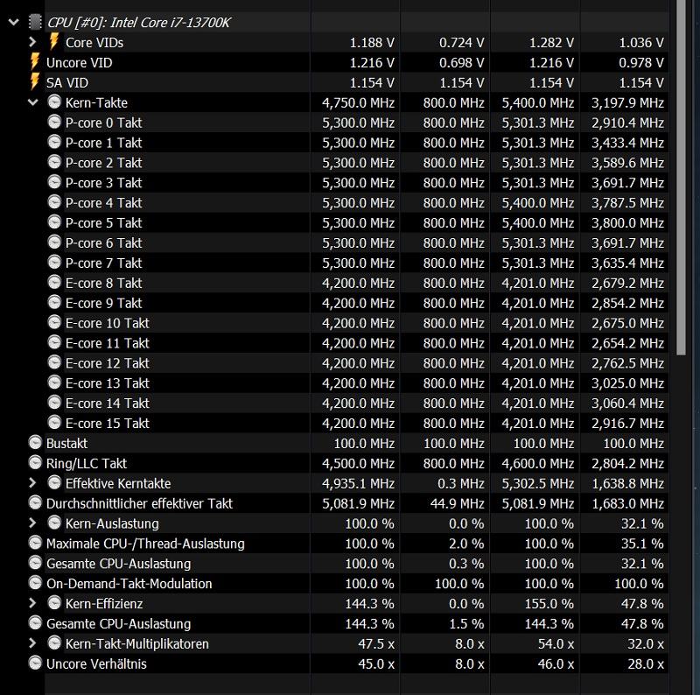Collapse the CPU [#0] Intel Core i7-13700K node
Image resolution: width=700 pixels, height=695 pixels.
coord(14,22)
